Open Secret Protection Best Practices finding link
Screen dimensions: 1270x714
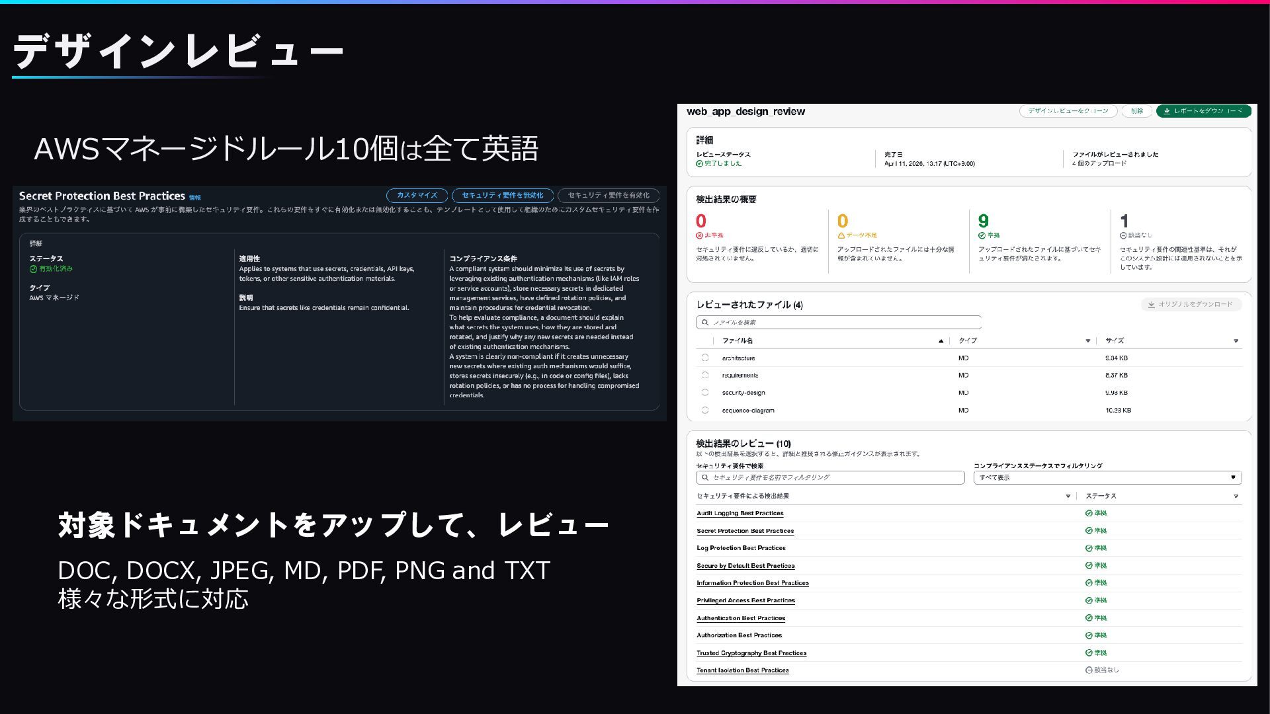click(745, 531)
